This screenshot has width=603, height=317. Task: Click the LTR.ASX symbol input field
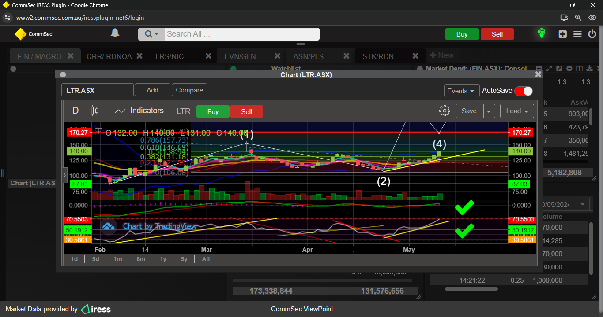click(x=97, y=90)
